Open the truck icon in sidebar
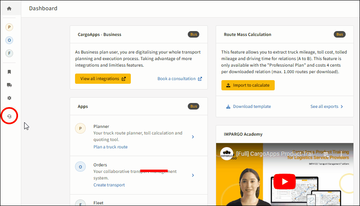360x206 pixels. click(9, 85)
